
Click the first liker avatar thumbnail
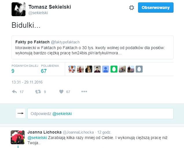coord(72,69)
